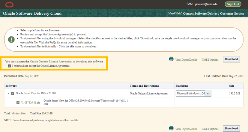Open the Microsoft Windows x64 platform dropdown

(208, 94)
